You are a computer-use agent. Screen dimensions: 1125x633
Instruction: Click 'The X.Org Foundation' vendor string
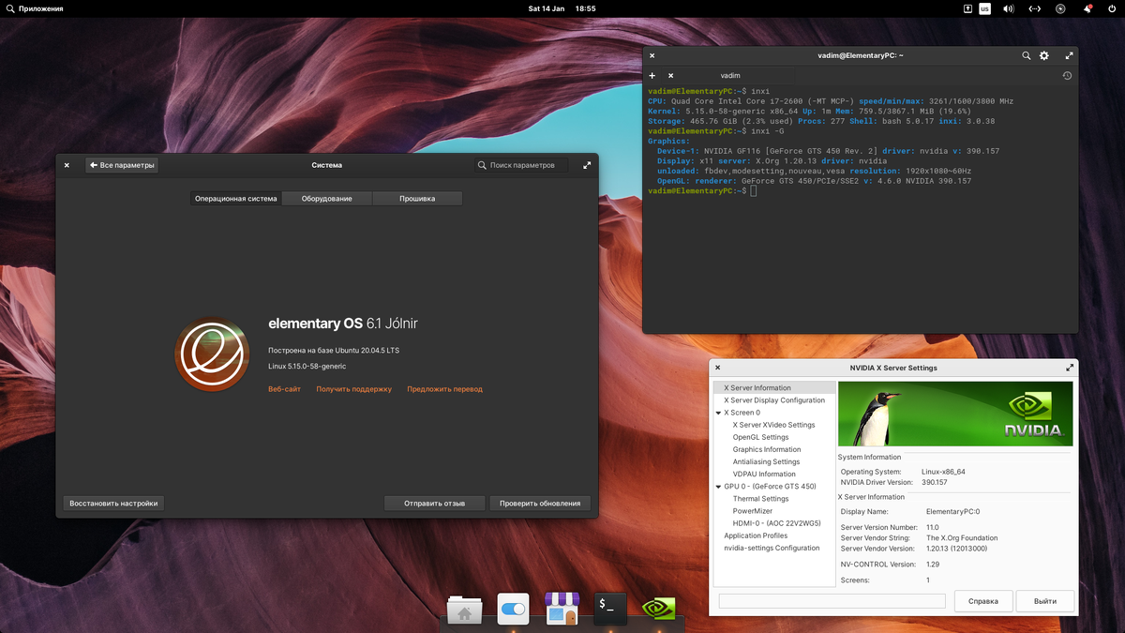click(962, 538)
